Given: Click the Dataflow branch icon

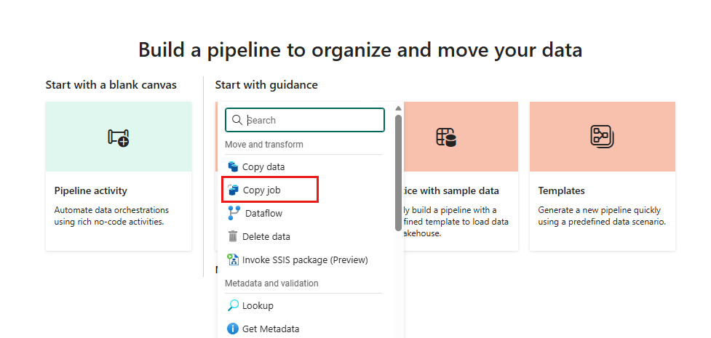Looking at the screenshot, I should tap(233, 213).
